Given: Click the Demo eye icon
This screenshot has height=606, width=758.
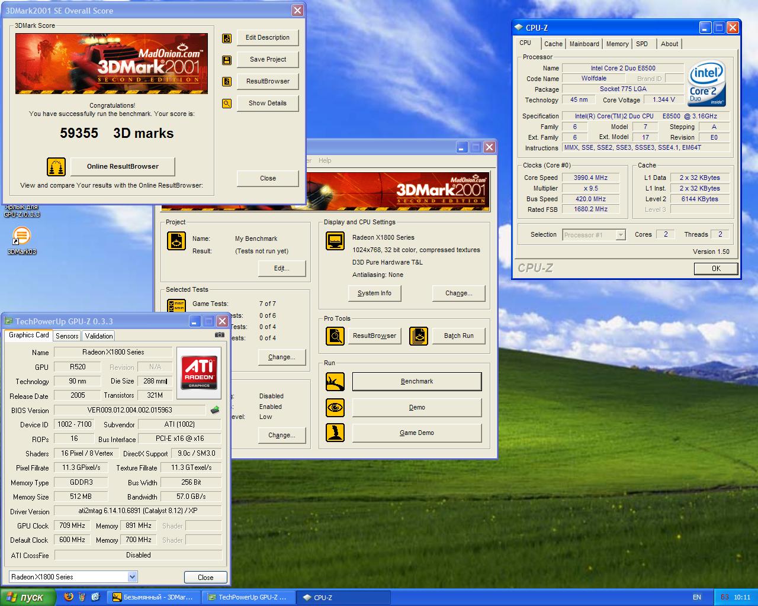Looking at the screenshot, I should [x=335, y=407].
